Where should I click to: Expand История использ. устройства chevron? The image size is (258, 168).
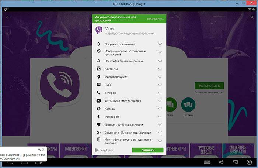pos(160,52)
